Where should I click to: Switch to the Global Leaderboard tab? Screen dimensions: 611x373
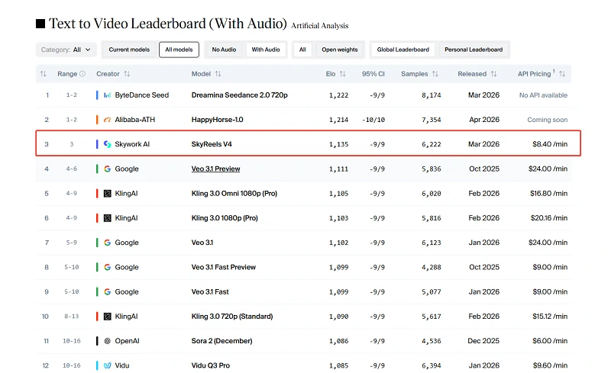tap(403, 50)
